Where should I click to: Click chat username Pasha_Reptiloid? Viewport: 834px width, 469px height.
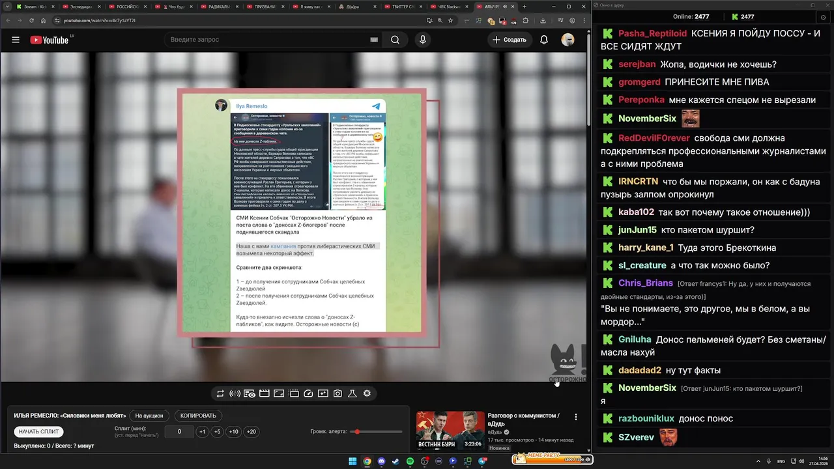[652, 33]
